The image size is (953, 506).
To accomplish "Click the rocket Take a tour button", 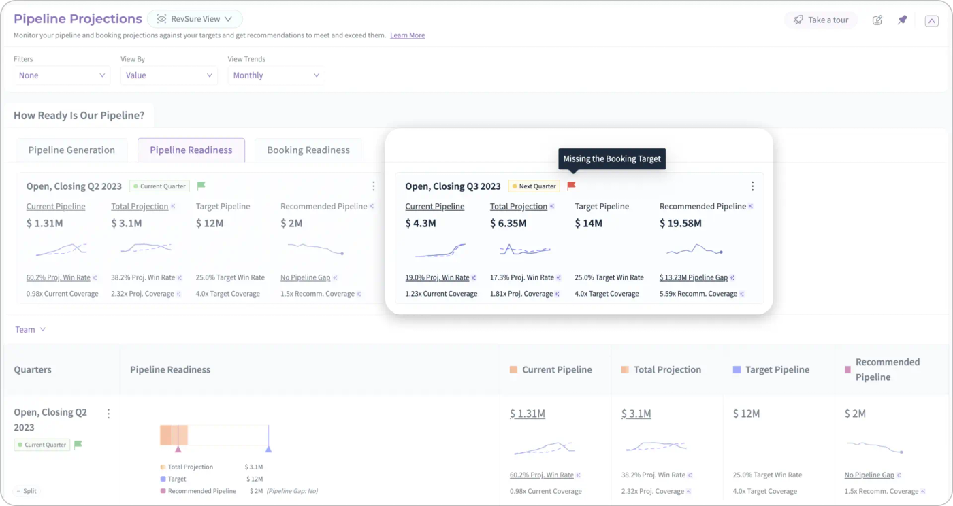I will (x=820, y=20).
